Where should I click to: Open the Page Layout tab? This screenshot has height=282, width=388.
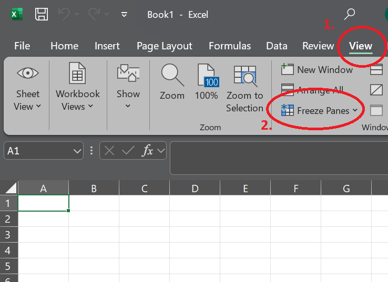tap(165, 46)
